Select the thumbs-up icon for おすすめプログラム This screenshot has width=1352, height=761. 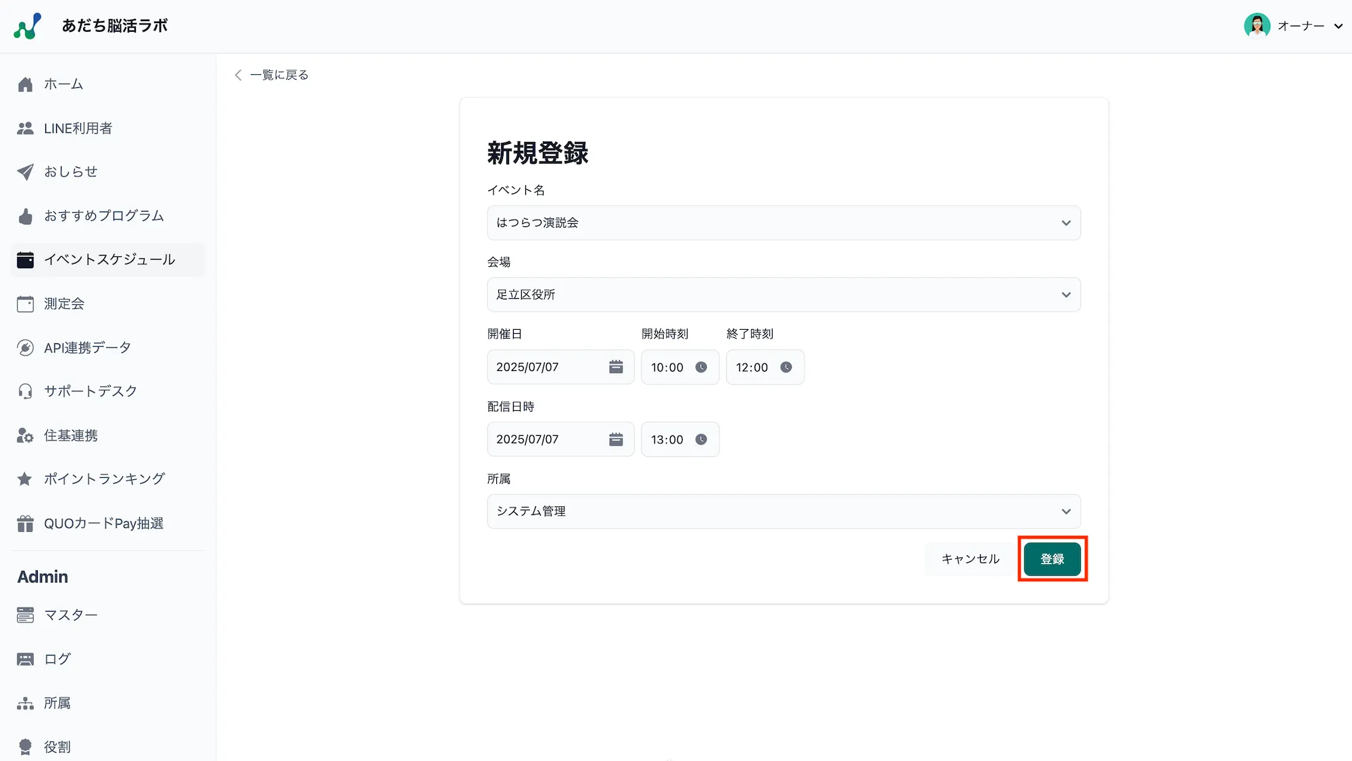click(x=25, y=216)
